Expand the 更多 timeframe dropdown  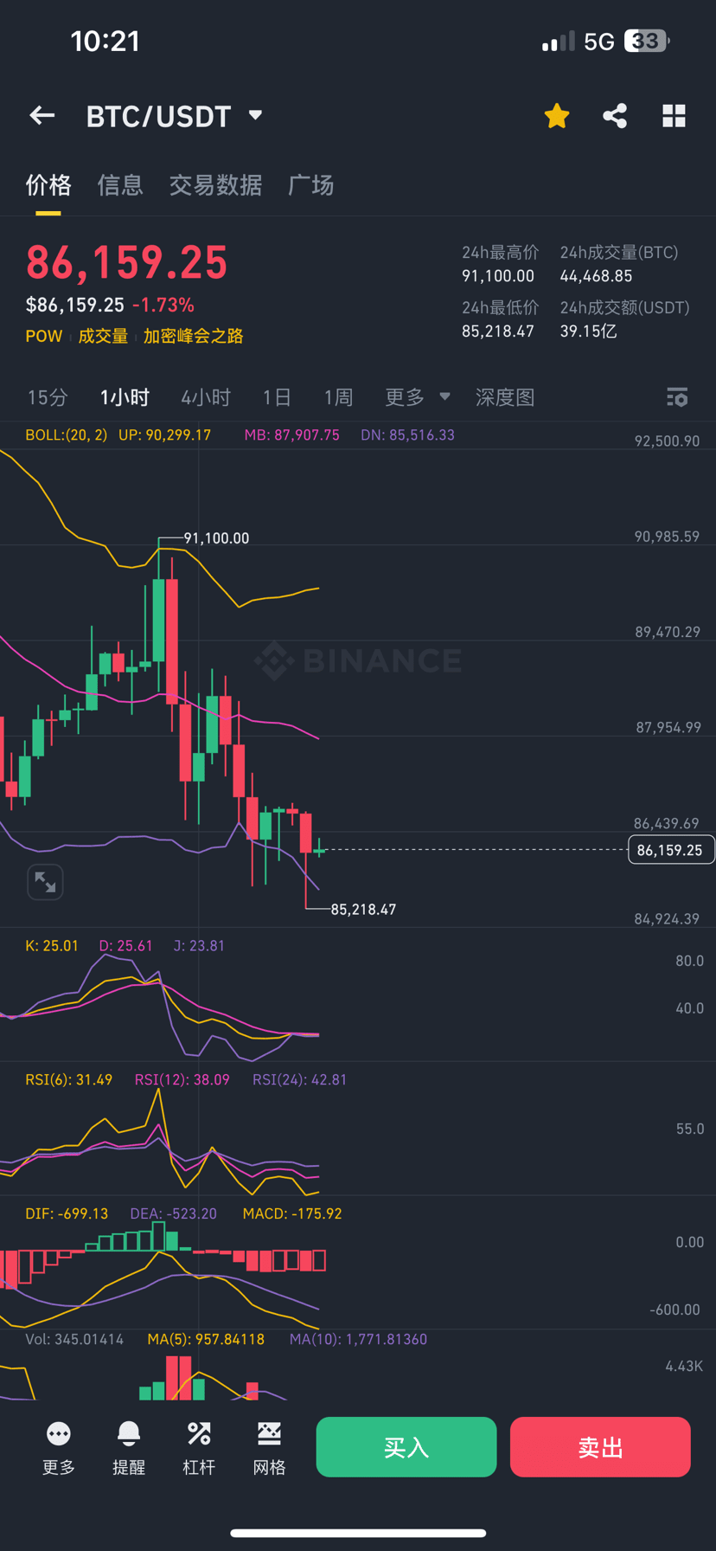[x=418, y=397]
